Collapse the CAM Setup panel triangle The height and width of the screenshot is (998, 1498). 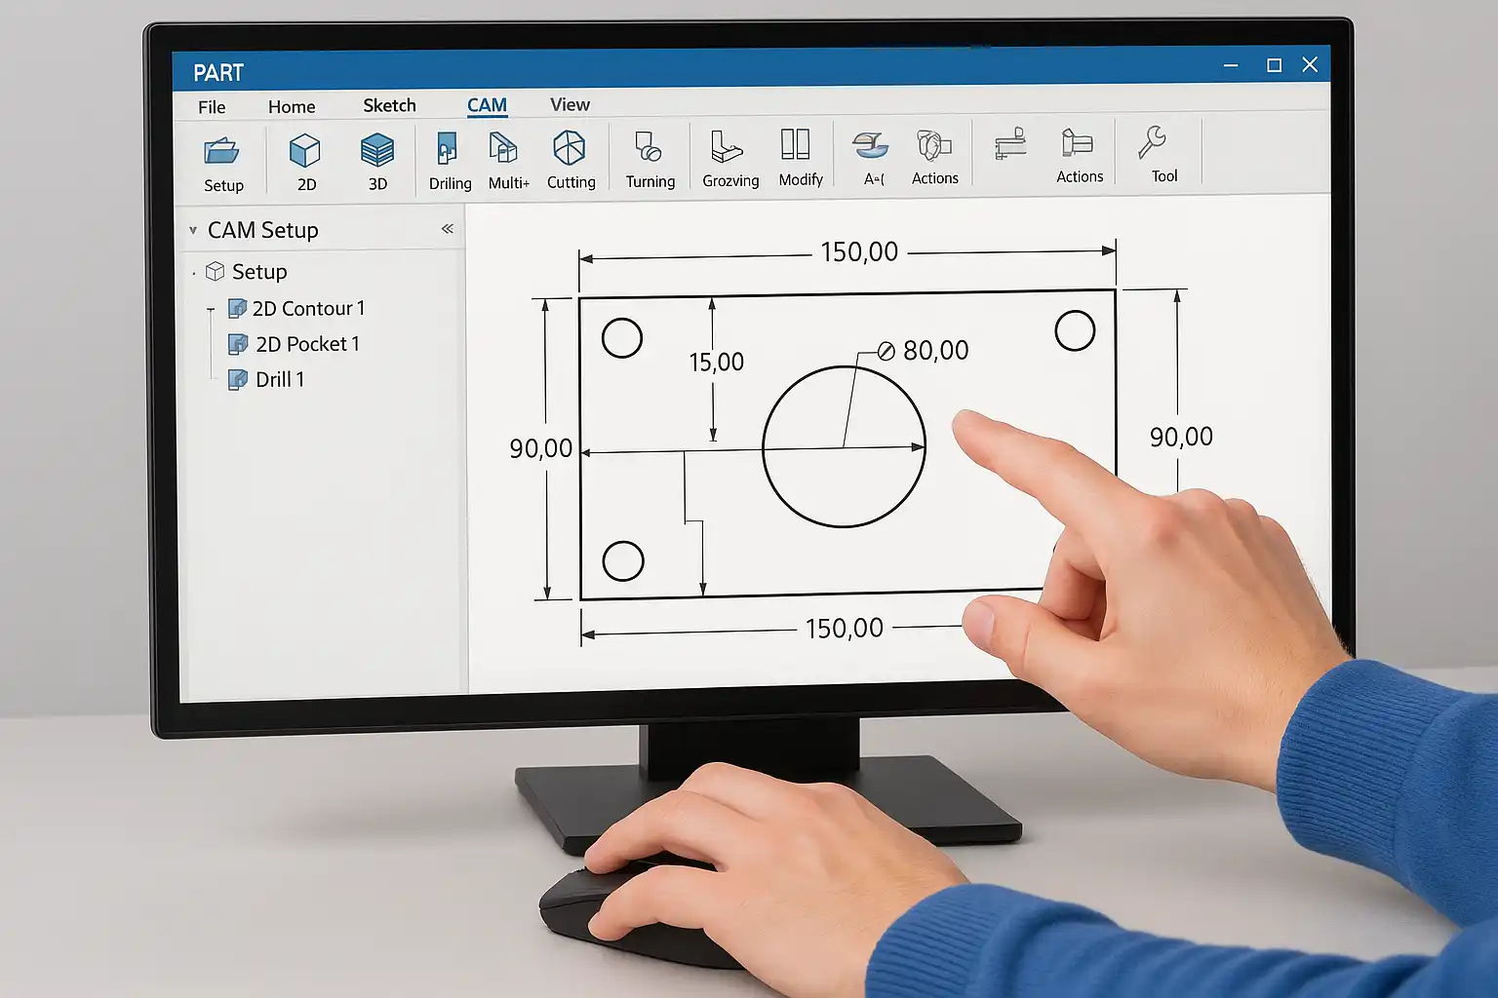[x=193, y=231]
